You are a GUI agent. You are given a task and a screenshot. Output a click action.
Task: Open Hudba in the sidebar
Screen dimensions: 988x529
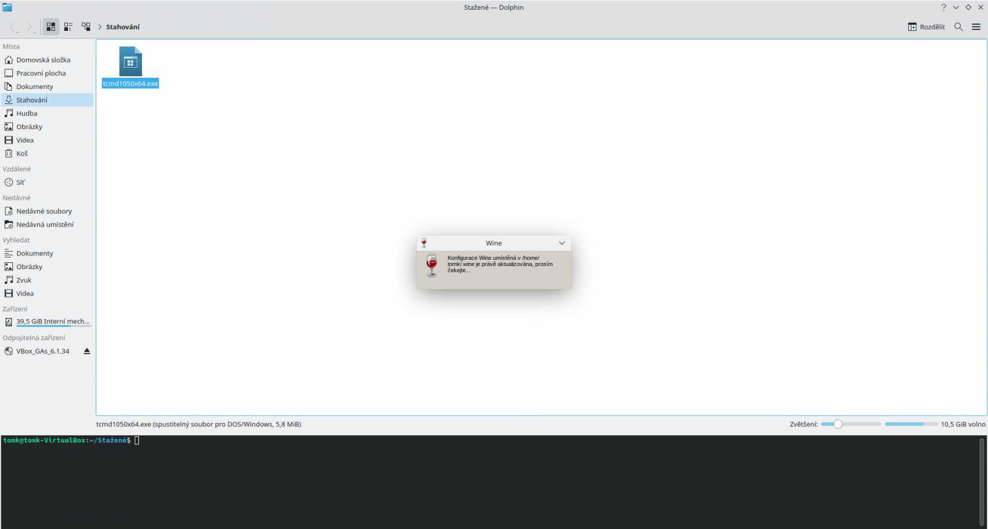[47, 114]
